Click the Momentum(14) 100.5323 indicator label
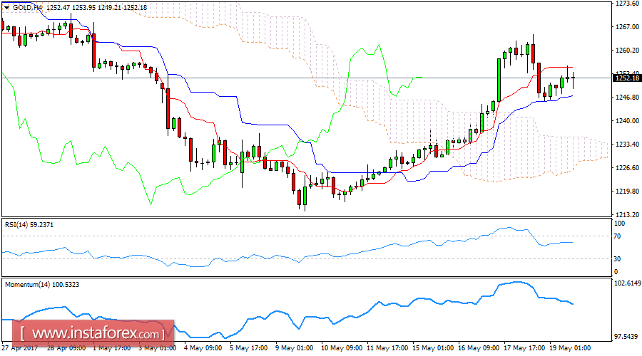Viewport: 642px width, 356px height. pos(42,285)
